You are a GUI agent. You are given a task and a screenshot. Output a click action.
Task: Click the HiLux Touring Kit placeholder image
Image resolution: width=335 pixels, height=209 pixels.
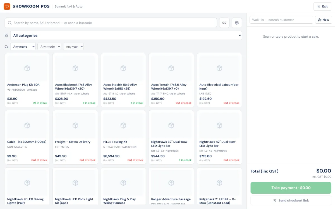123,125
